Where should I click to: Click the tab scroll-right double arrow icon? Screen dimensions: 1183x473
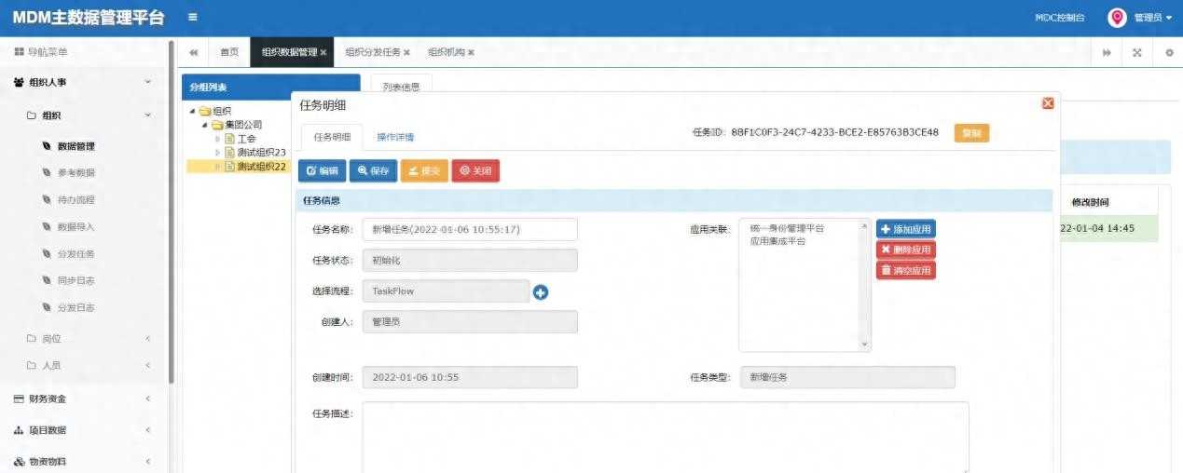(1107, 53)
